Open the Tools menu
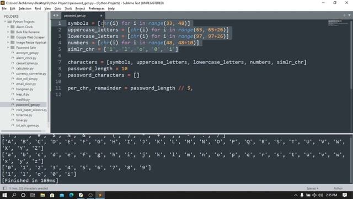 coord(68,9)
